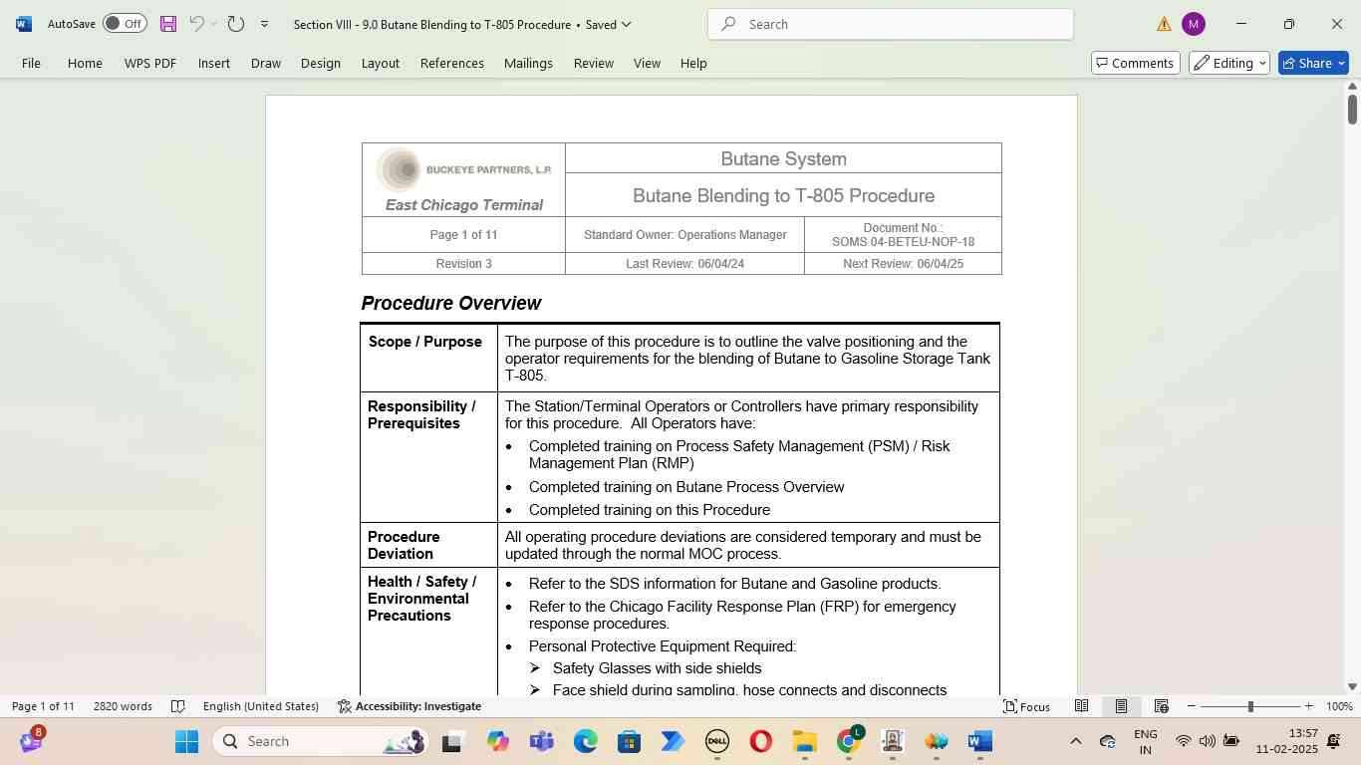Expand the document title saved-status chevron
Screen dimensions: 1361x765
[x=626, y=24]
